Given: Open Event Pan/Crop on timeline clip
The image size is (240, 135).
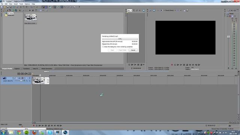Looking at the screenshot, I should pos(48,80).
